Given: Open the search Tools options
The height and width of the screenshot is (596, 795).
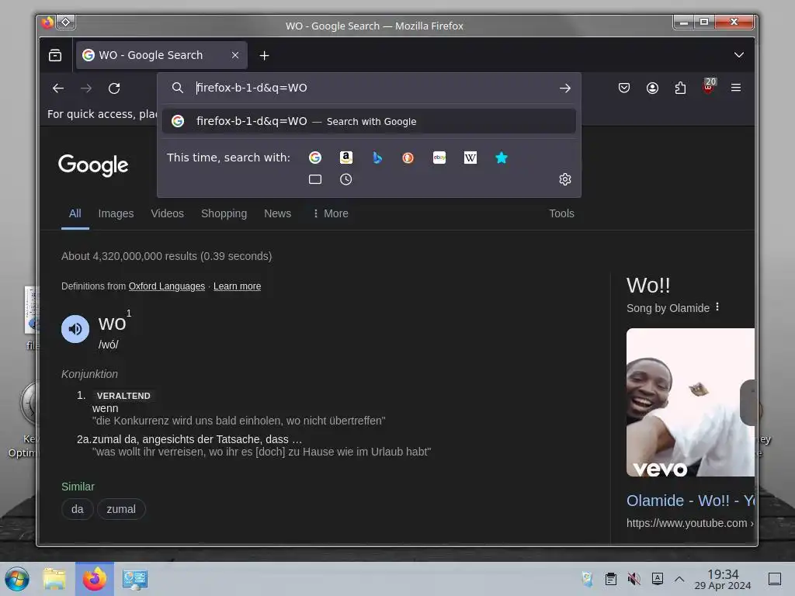Looking at the screenshot, I should [561, 214].
